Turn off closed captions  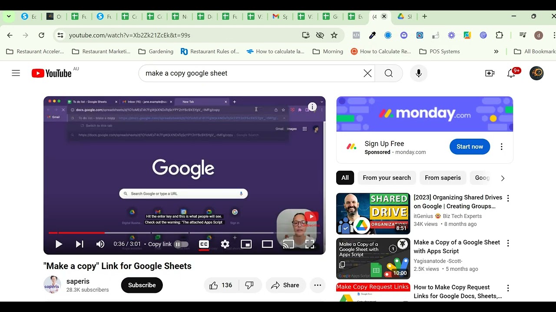[204, 244]
